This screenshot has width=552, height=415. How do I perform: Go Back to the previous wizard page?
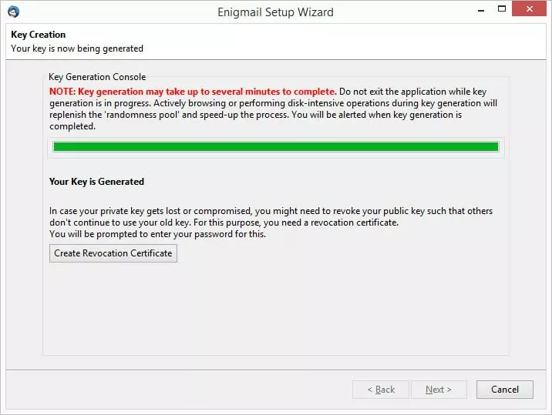381,390
